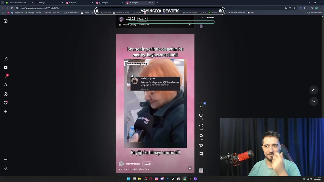This screenshot has width=324, height=182.
Task: Open Instagram logo home link in sidebar
Action: (x=6, y=21)
